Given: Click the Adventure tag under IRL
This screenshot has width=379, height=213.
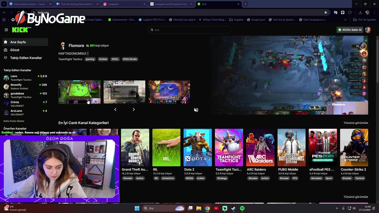Looking at the screenshot, I should (168, 178).
